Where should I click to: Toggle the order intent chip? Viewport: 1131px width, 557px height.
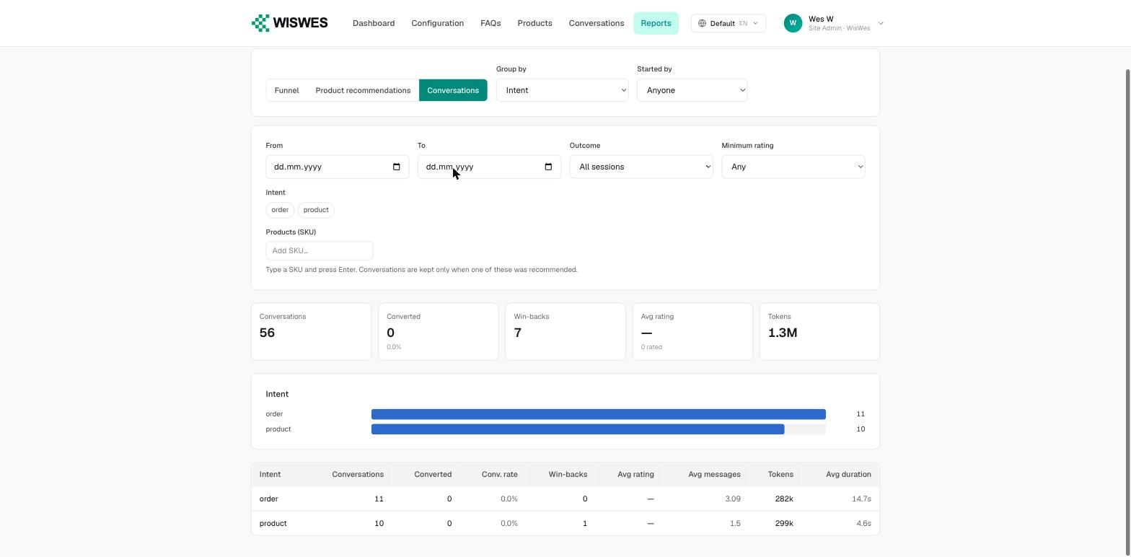(x=280, y=210)
